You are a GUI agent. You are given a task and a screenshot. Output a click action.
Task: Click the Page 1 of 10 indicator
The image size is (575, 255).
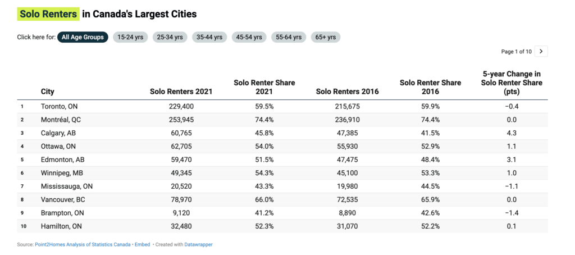point(516,52)
